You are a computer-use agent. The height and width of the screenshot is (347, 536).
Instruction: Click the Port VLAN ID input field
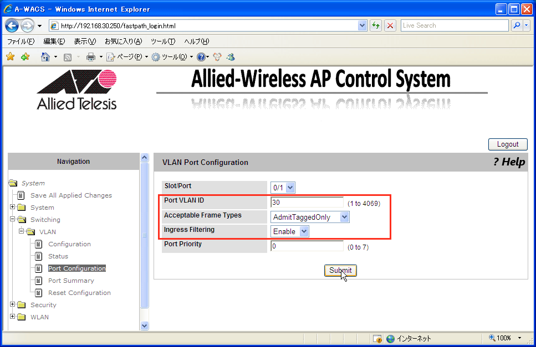pos(307,203)
